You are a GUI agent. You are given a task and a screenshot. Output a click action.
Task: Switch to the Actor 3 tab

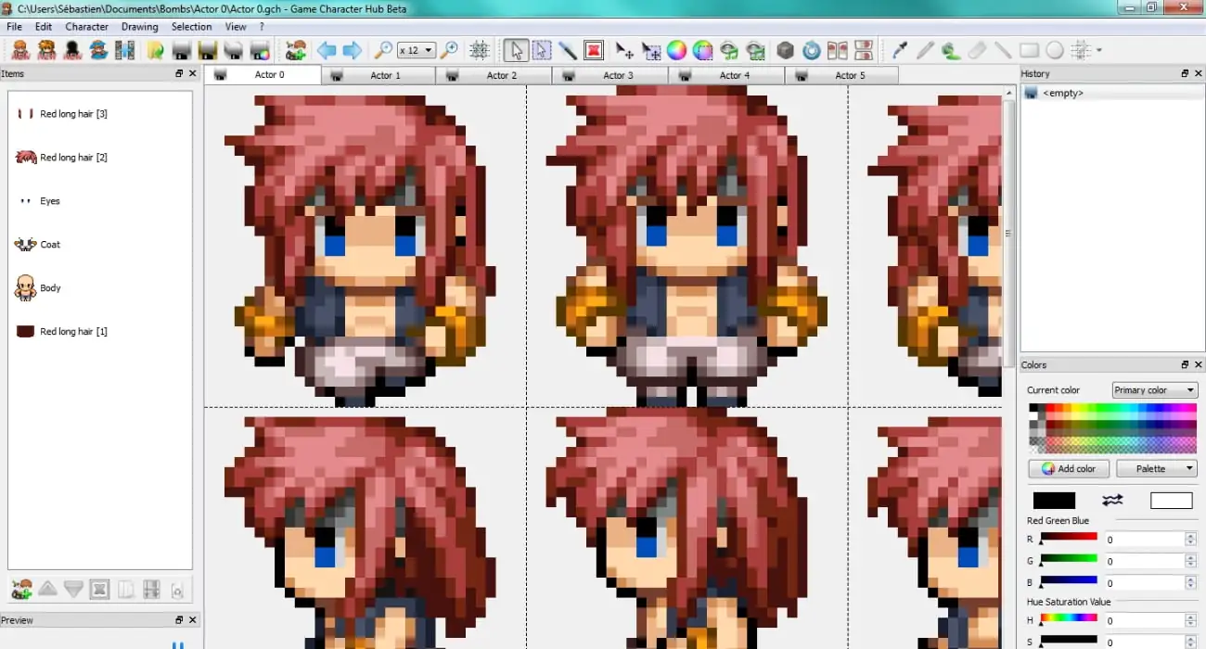pos(609,75)
